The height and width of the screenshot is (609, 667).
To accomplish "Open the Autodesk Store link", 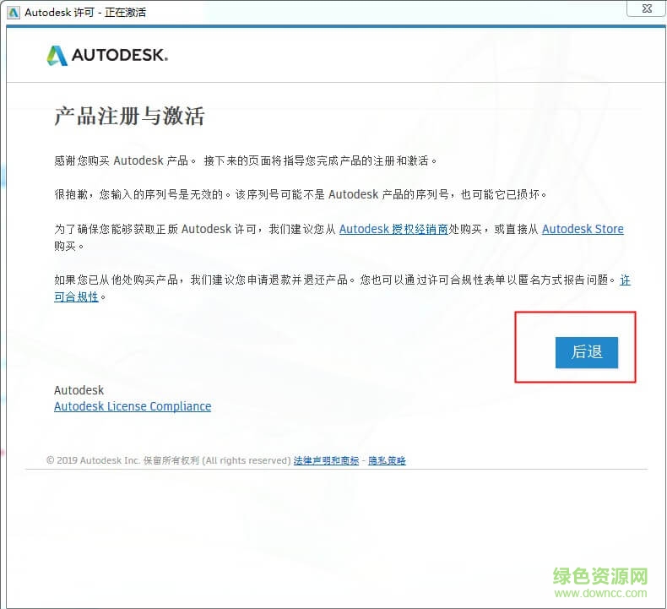I will [583, 229].
